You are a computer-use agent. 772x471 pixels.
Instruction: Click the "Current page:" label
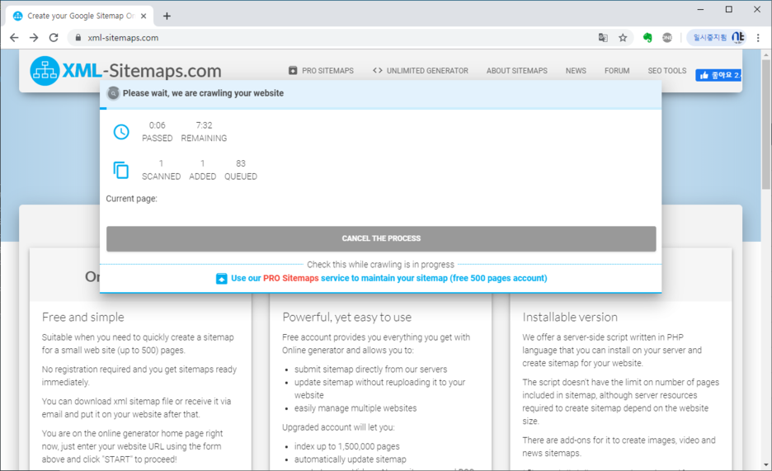coord(131,198)
